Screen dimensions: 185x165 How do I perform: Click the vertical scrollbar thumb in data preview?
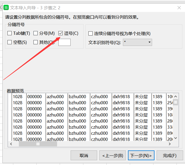pos(175,102)
